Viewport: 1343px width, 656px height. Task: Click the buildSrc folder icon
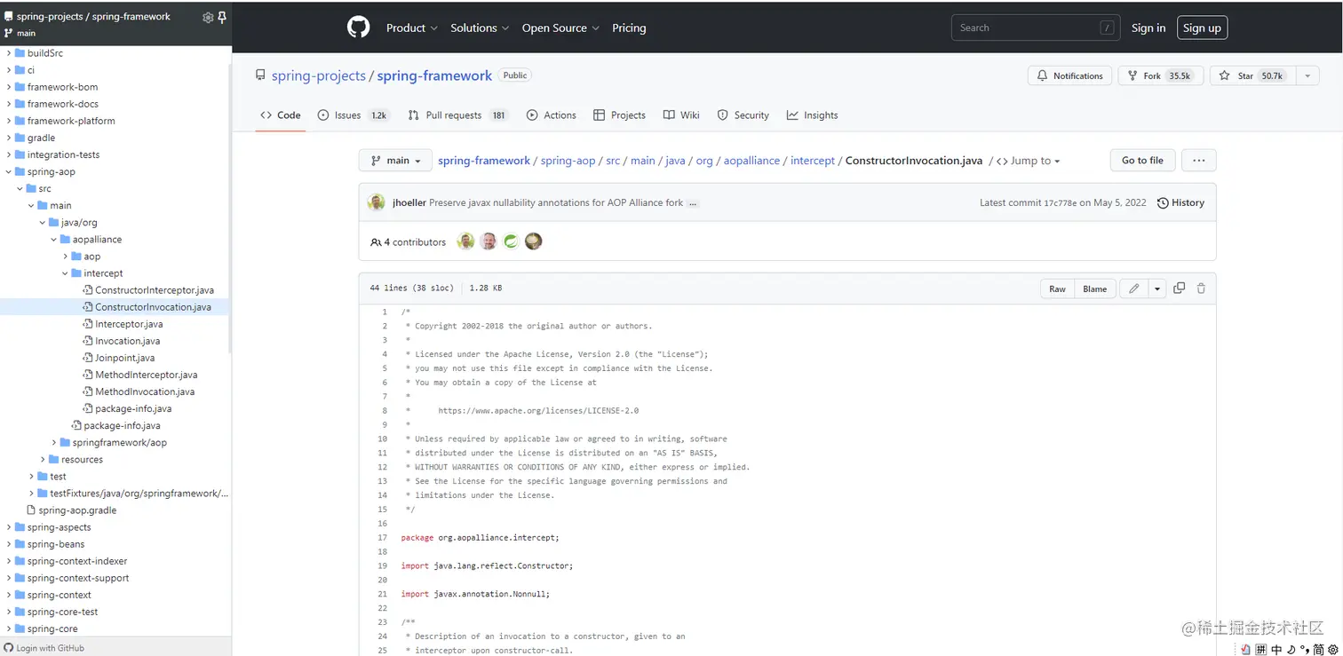[x=20, y=53]
